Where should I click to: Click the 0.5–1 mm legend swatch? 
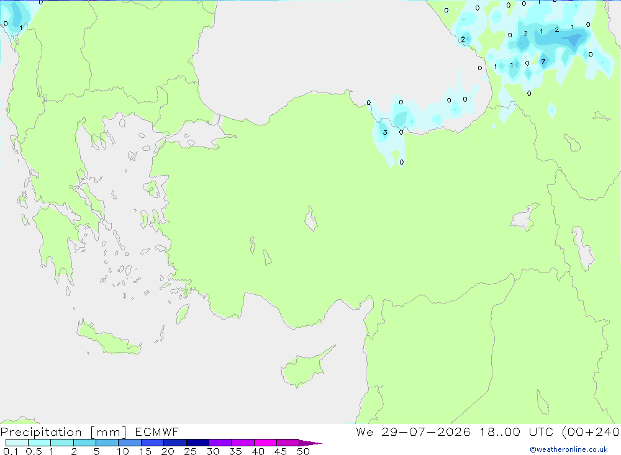tap(40, 443)
